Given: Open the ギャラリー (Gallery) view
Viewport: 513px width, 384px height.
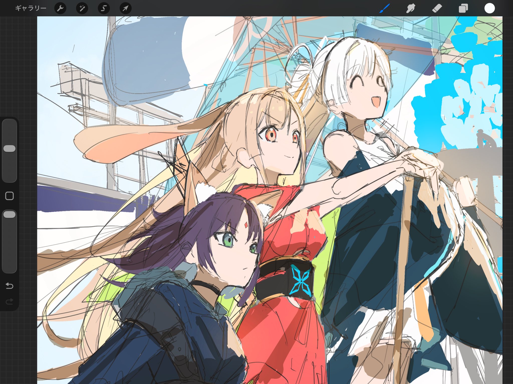Looking at the screenshot, I should click(x=31, y=8).
